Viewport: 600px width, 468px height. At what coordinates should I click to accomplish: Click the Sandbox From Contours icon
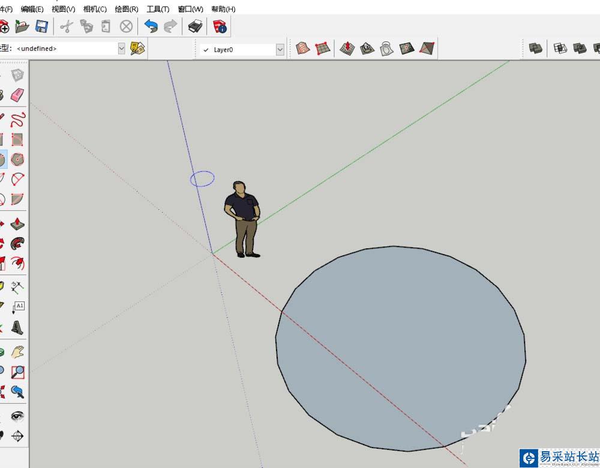click(x=303, y=49)
